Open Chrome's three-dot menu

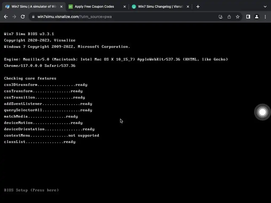(265, 17)
